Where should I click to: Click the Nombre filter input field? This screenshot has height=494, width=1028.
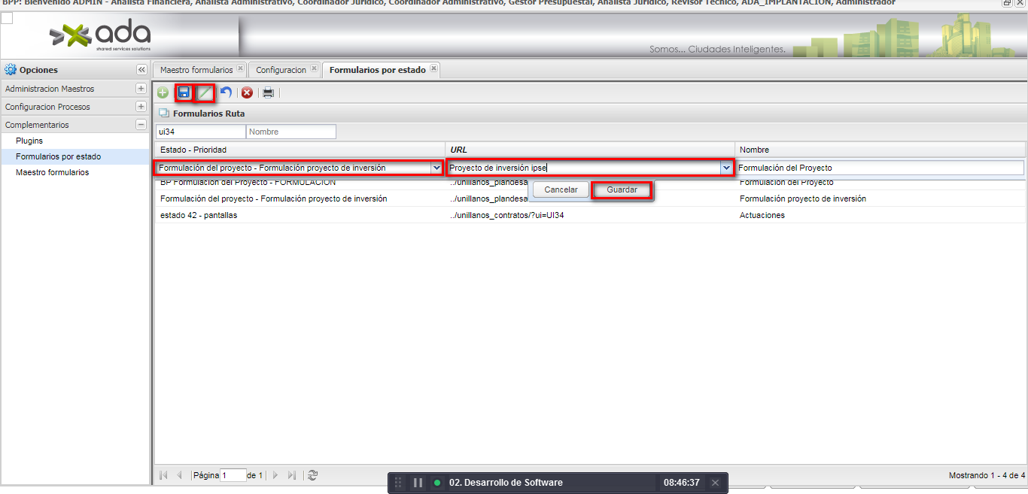pos(290,132)
